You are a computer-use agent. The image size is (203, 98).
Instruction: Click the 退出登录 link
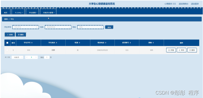[195, 4]
